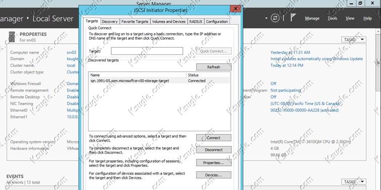Open target Properties... button

click(214, 163)
